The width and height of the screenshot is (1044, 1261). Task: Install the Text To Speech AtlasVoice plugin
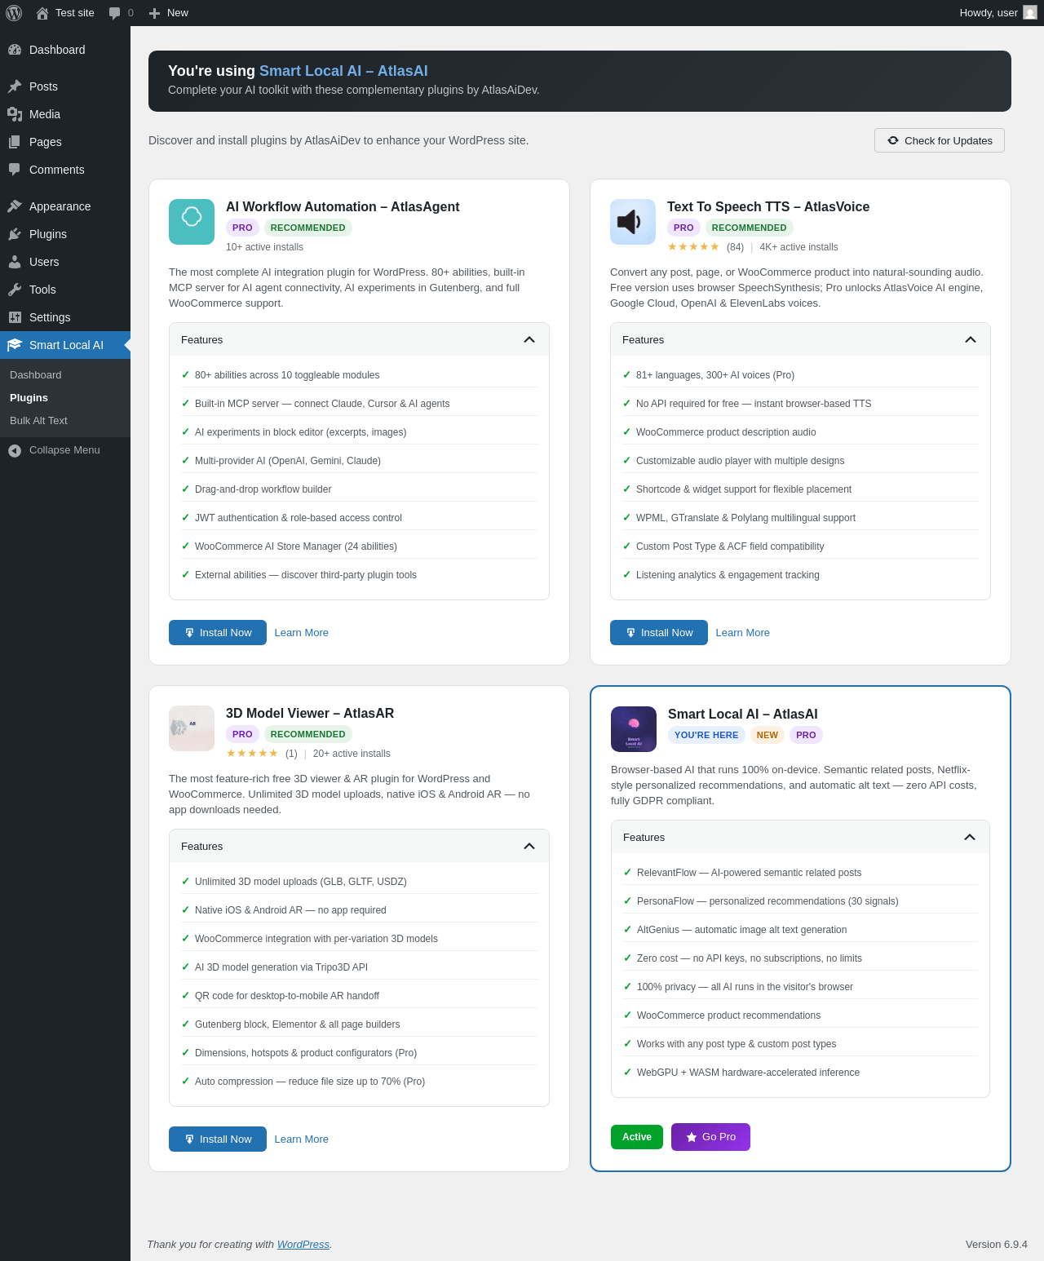click(659, 632)
